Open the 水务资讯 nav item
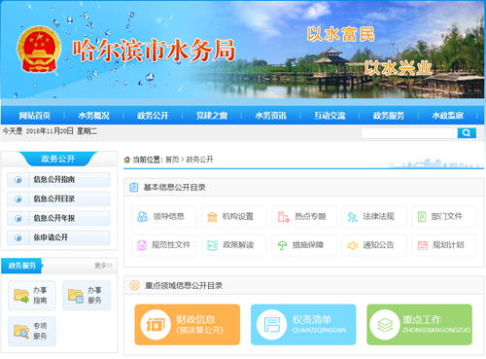The width and height of the screenshot is (486, 359). coord(270,116)
